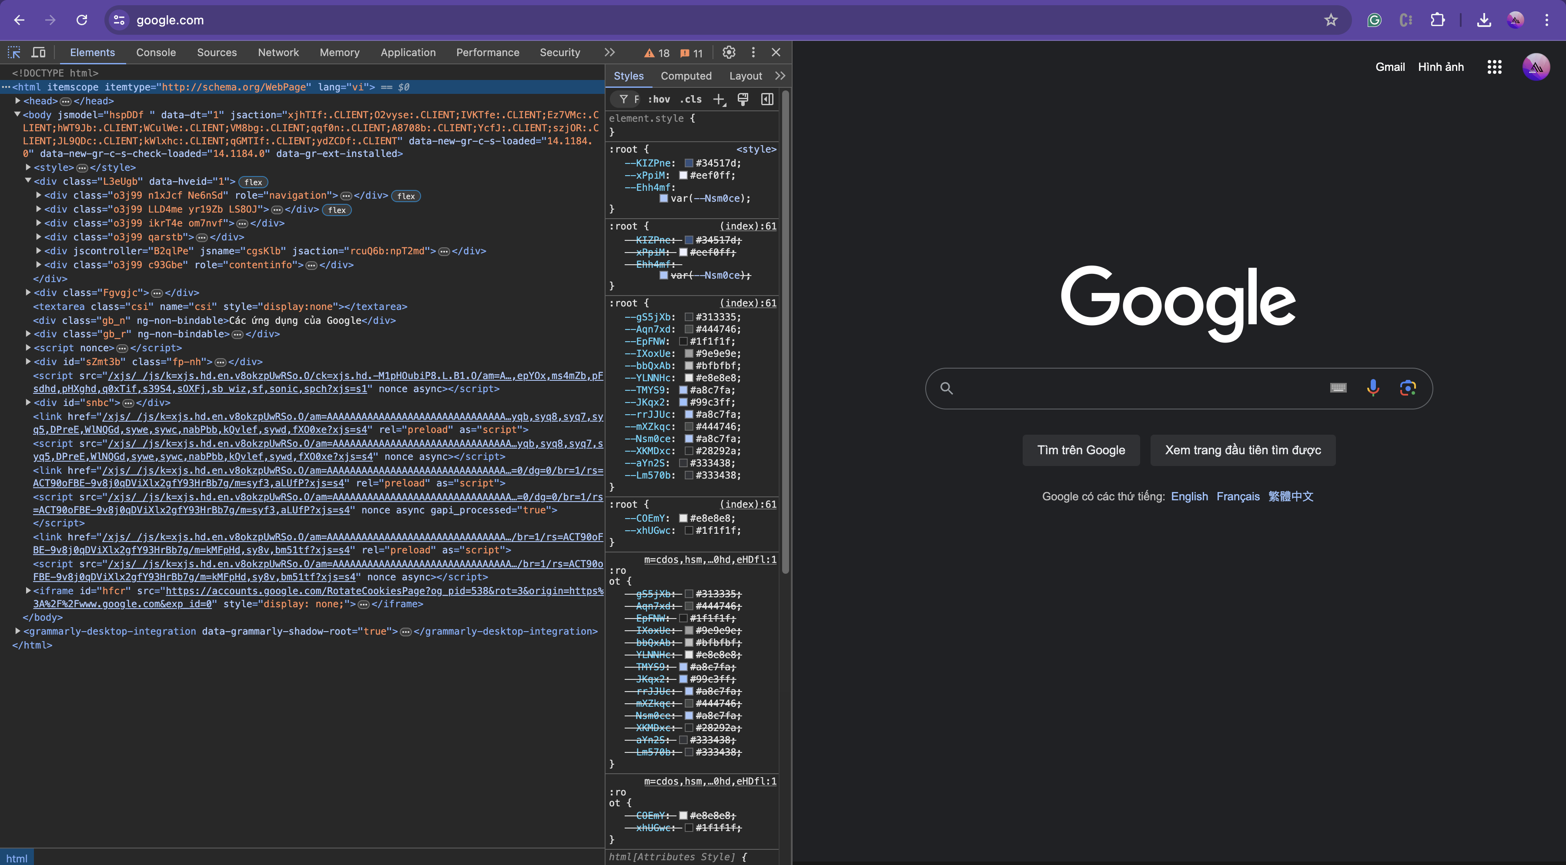Activate the DevTools element inspector tool

click(x=14, y=52)
